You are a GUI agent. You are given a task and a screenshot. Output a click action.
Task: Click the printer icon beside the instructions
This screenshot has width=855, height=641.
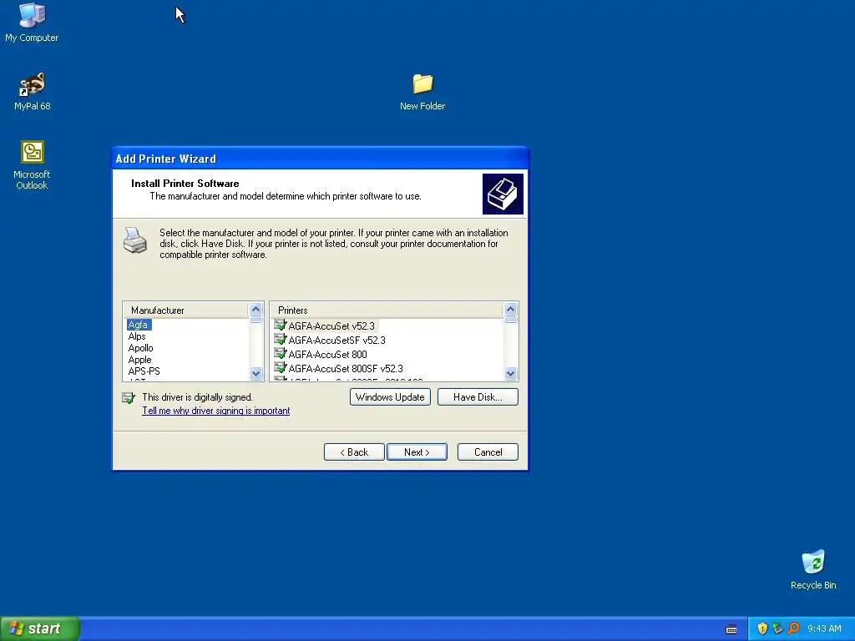pyautogui.click(x=134, y=240)
